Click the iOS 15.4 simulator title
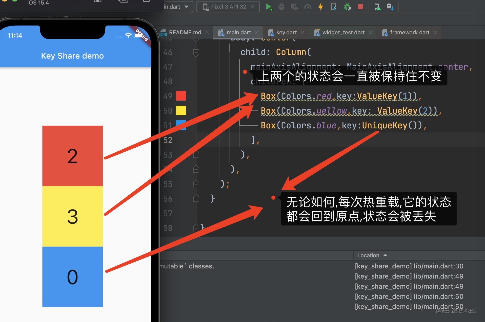Screen dimensions: 485x322 [38, 3]
